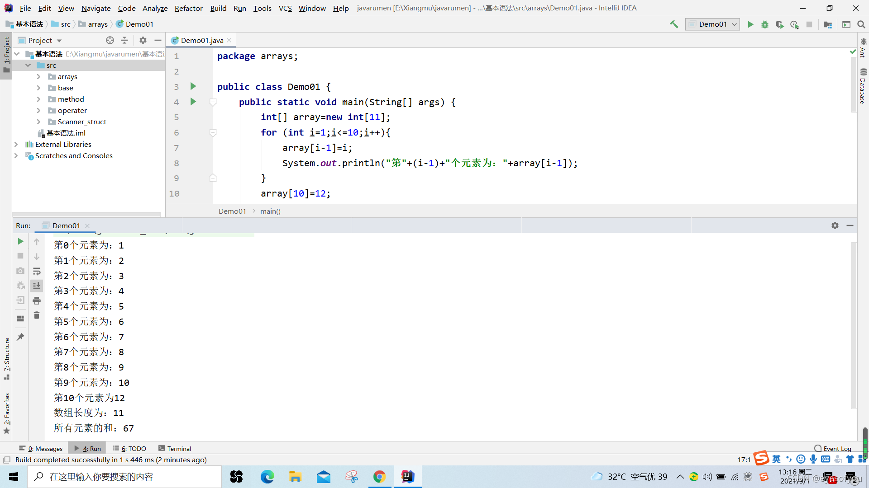Open the Messages tool window
The width and height of the screenshot is (869, 488).
point(41,449)
